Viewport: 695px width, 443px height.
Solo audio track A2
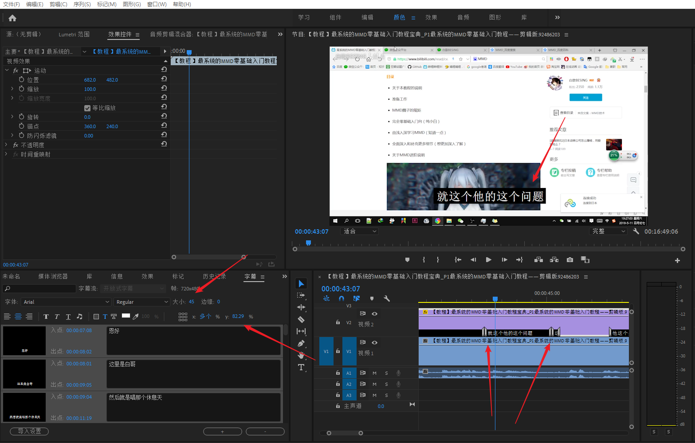(x=386, y=384)
